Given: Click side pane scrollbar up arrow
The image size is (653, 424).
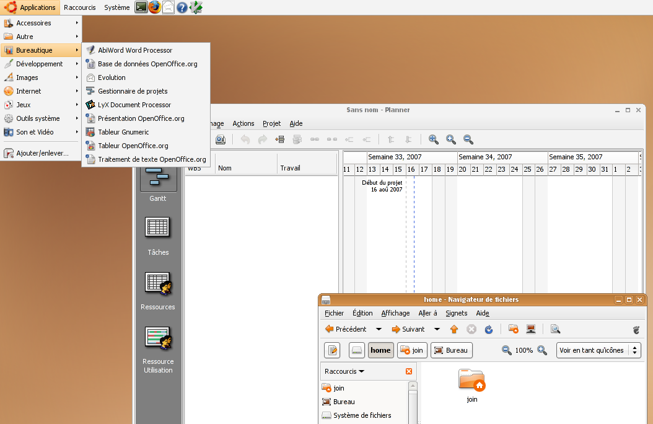Looking at the screenshot, I should pos(413,386).
